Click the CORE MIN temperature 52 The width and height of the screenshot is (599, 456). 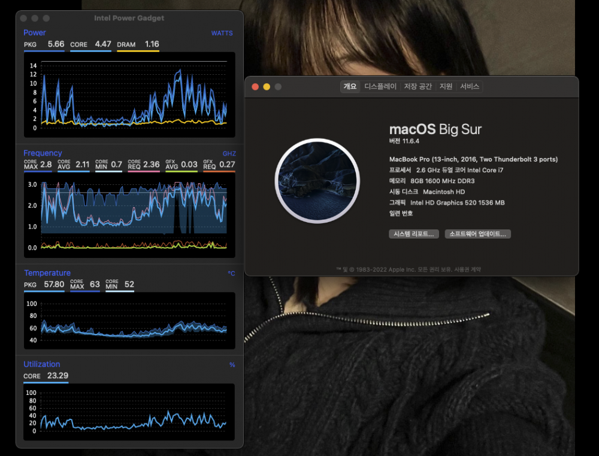pyautogui.click(x=129, y=284)
